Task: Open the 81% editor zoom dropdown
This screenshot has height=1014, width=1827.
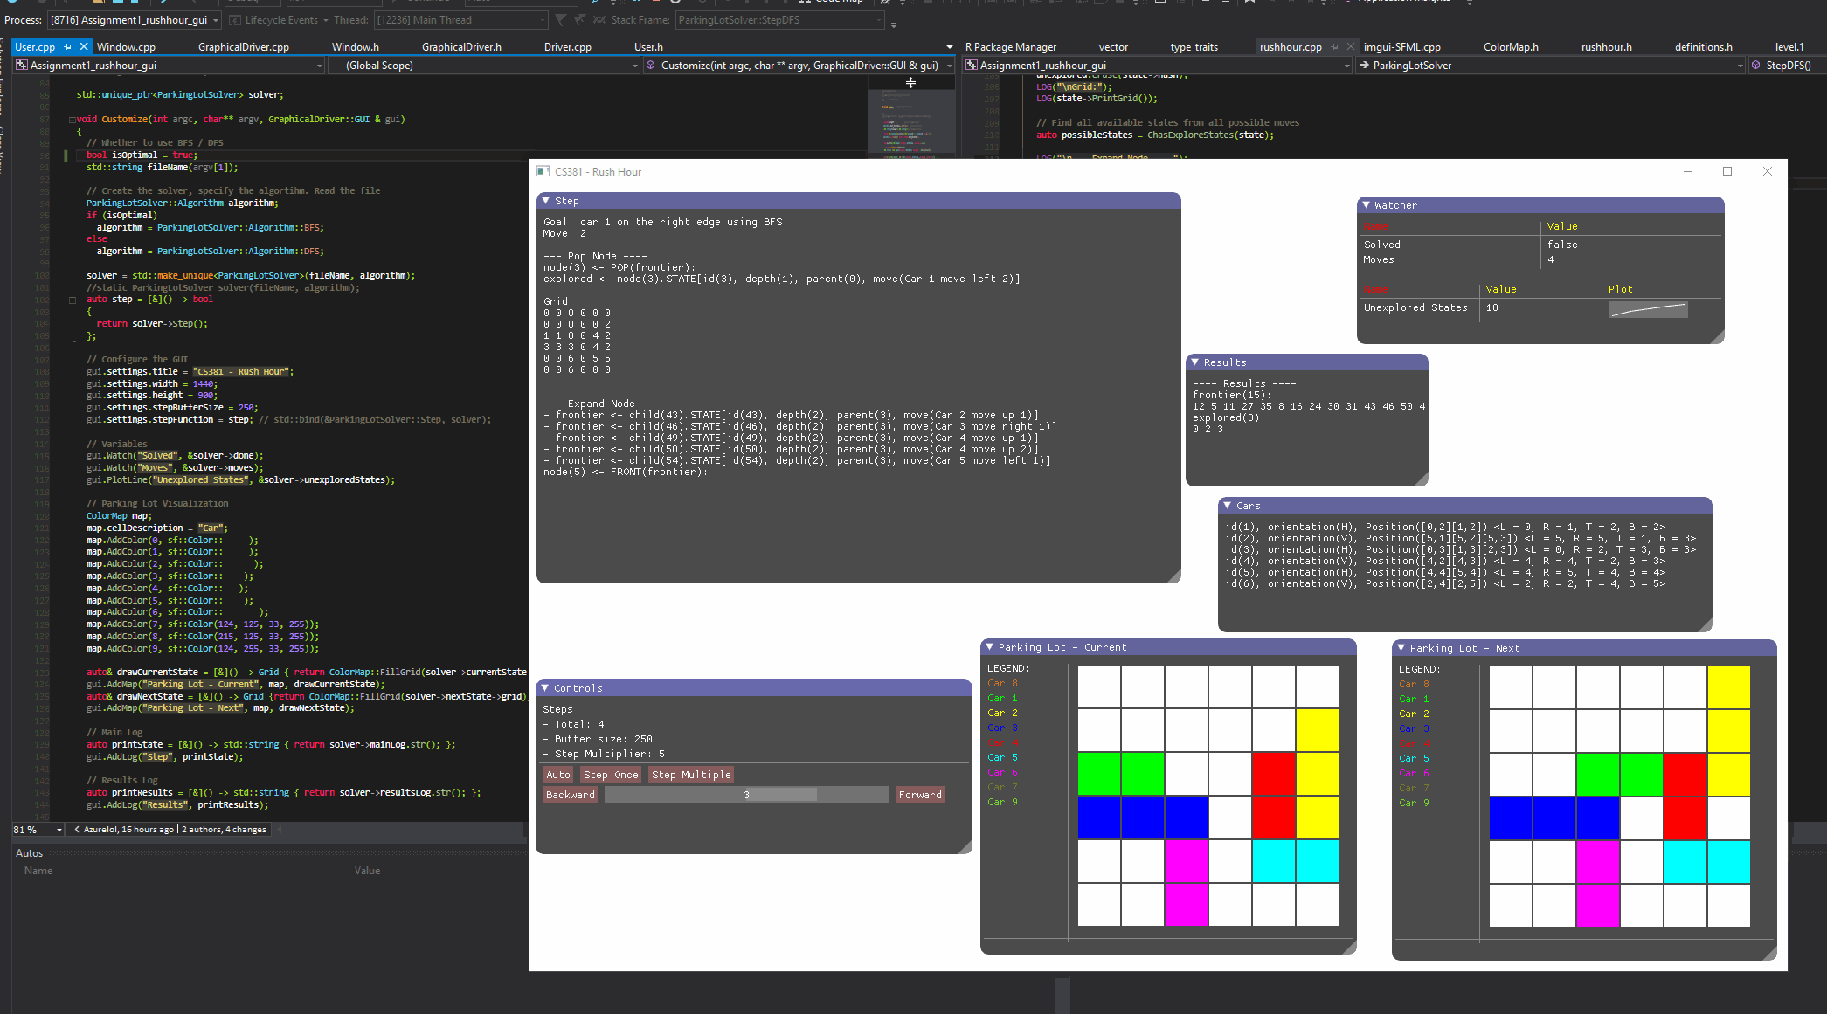Action: click(59, 830)
